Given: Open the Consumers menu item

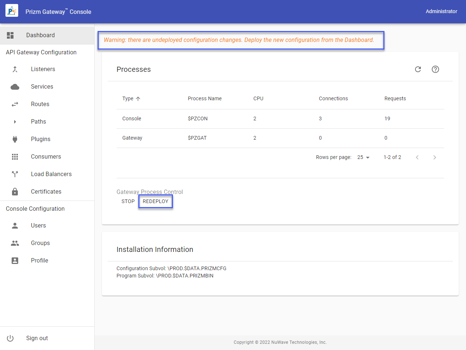Looking at the screenshot, I should click(46, 157).
